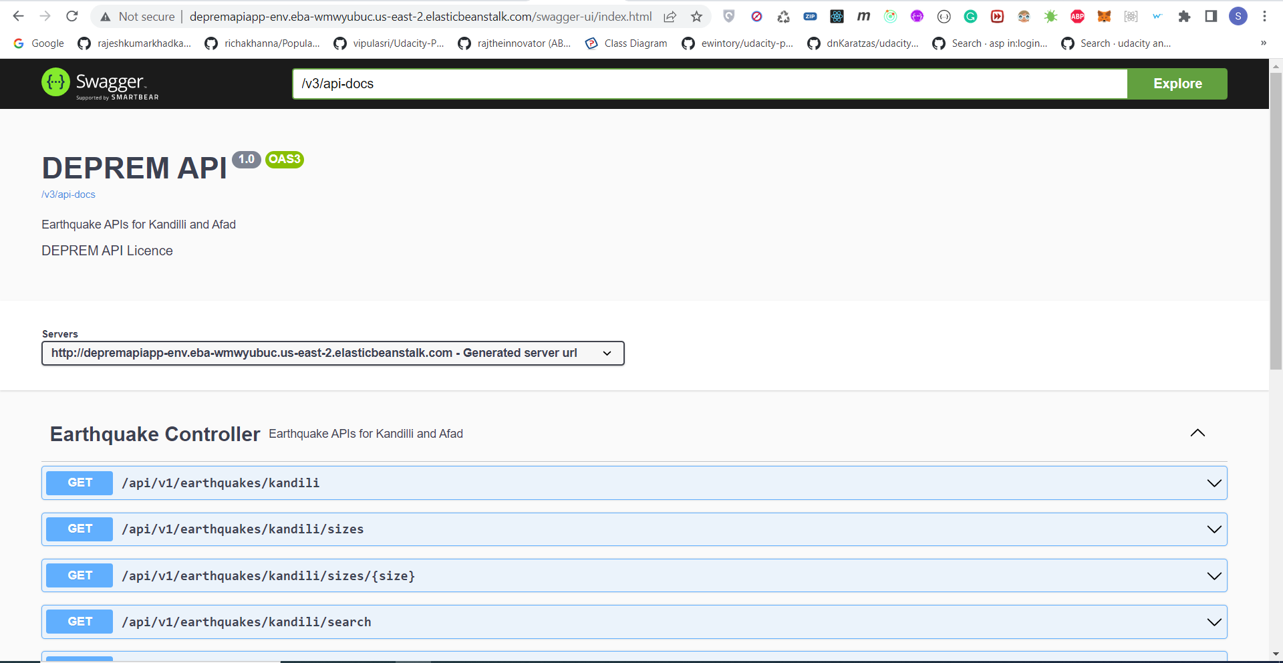Image resolution: width=1283 pixels, height=663 pixels.
Task: Expand GET /kandili/search endpoint chevron
Action: point(1214,622)
